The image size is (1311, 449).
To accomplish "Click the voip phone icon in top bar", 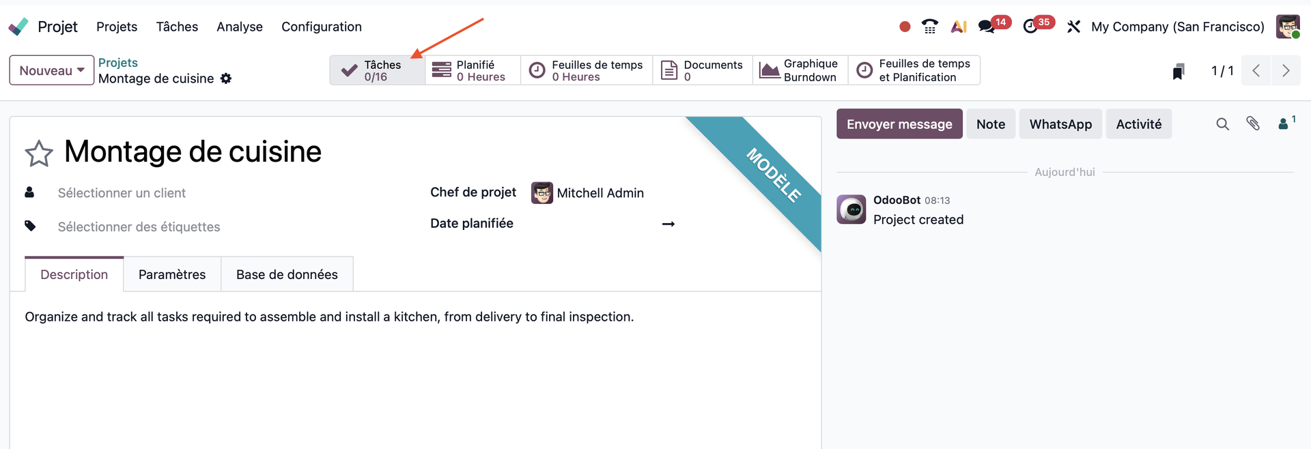I will [929, 27].
